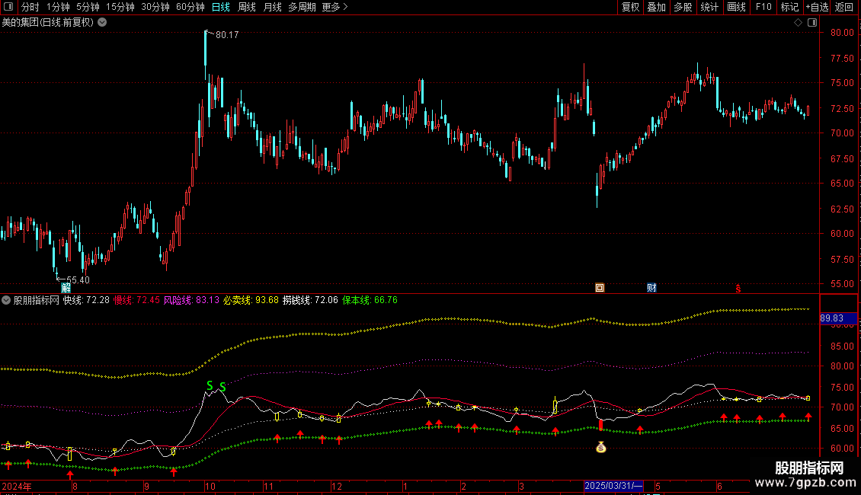
Task: Click the 标记 mark button
Action: tap(789, 7)
